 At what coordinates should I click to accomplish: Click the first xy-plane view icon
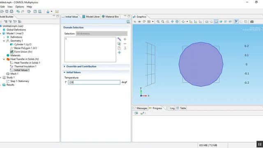pos(191,21)
